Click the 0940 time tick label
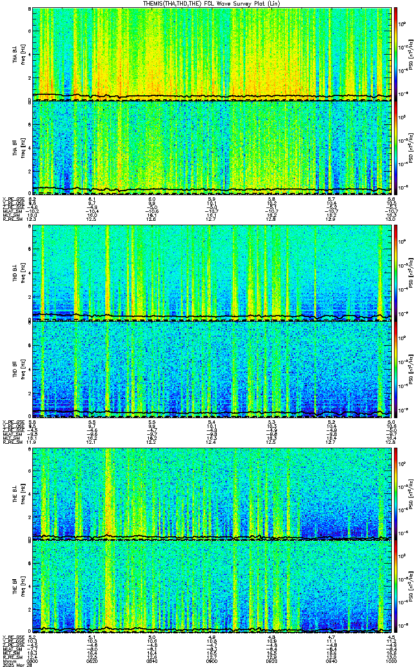 pyautogui.click(x=332, y=661)
